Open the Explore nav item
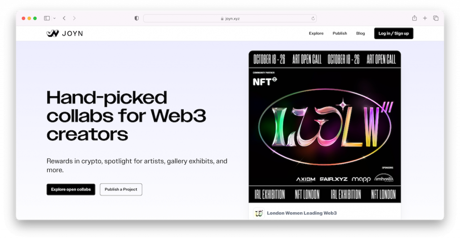Screen dimensions: 460x241 [316, 34]
